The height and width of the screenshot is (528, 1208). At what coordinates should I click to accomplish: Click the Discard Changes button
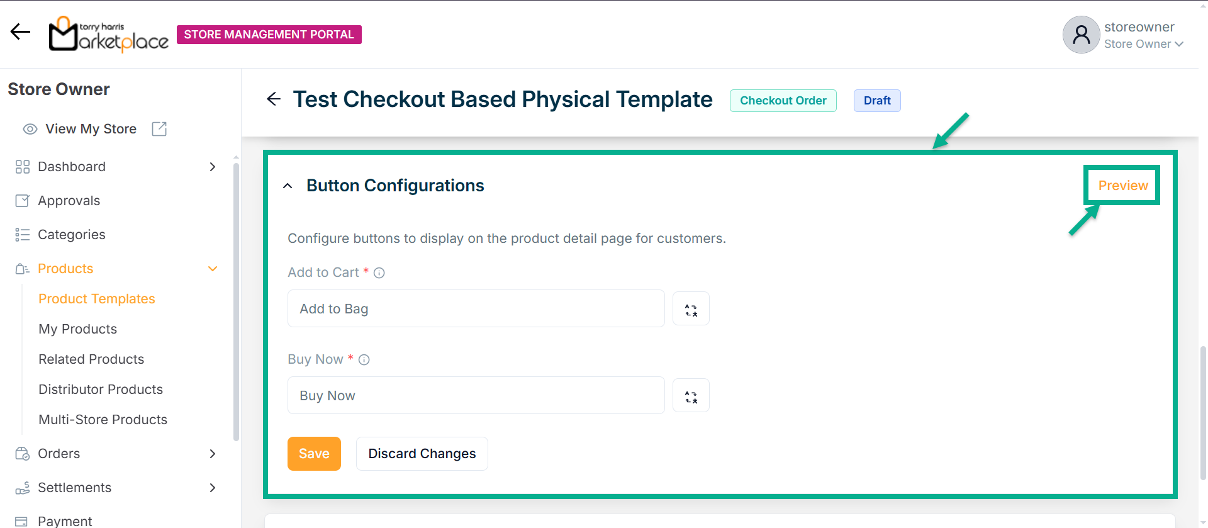tap(422, 454)
